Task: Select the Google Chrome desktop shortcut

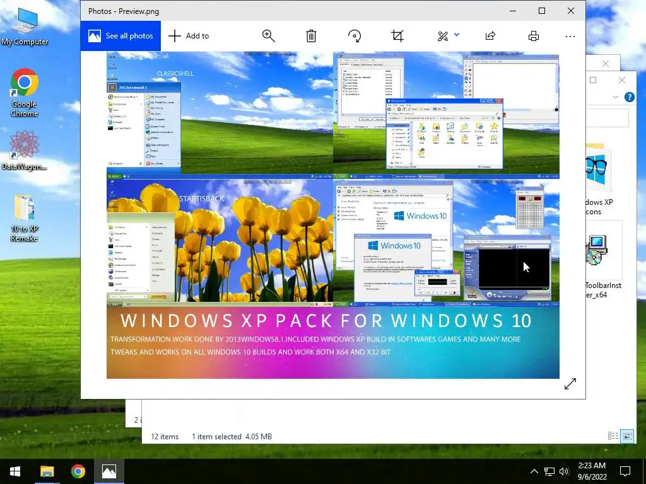Action: [x=25, y=93]
